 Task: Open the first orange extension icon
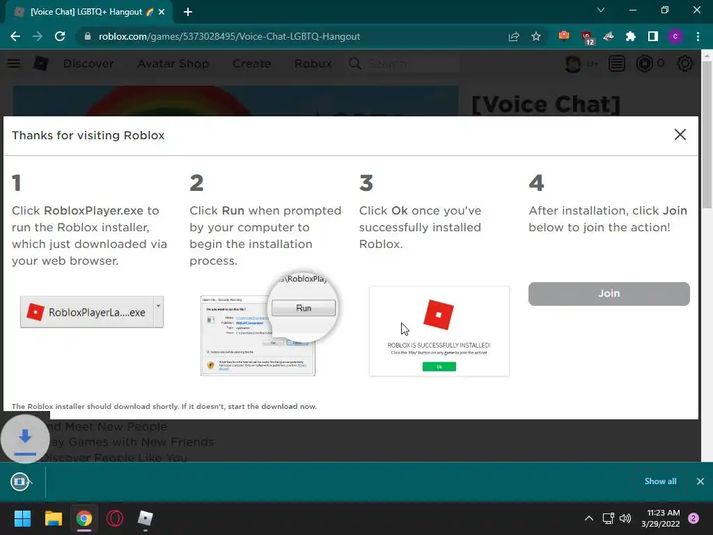(564, 36)
